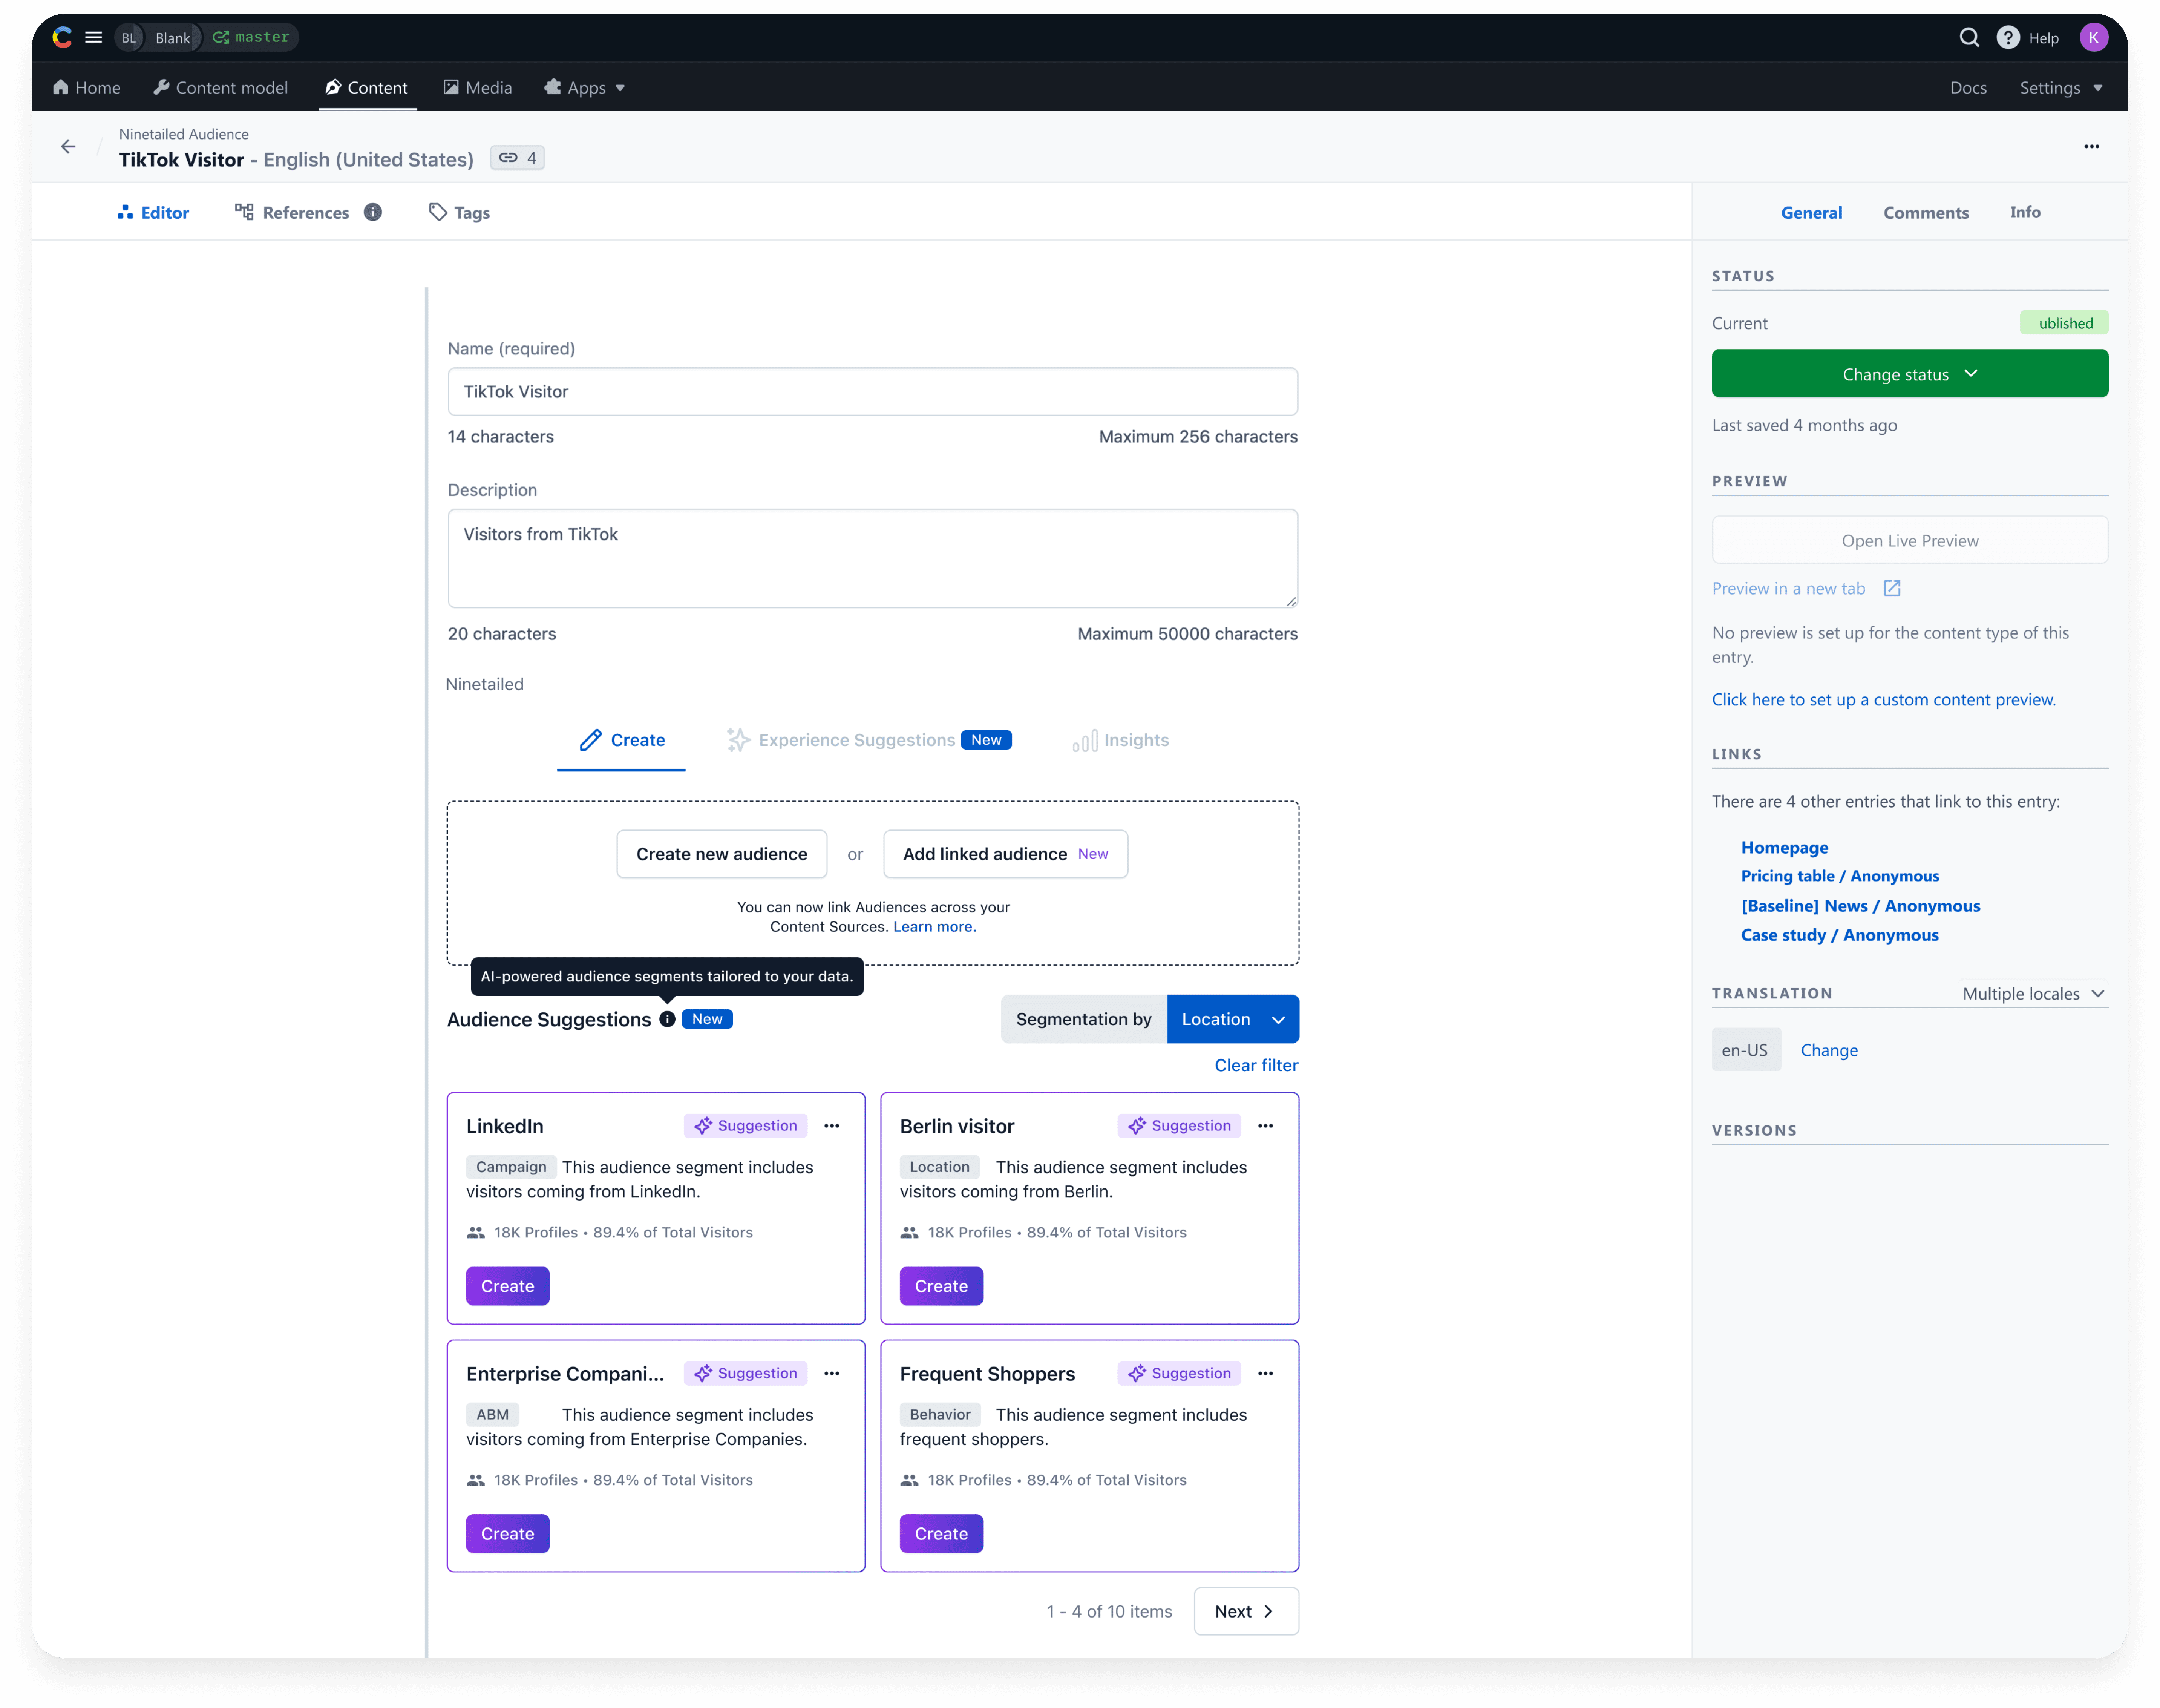Open Frequent Shoppers card options menu
Image resolution: width=2160 pixels, height=1708 pixels.
[x=1265, y=1373]
